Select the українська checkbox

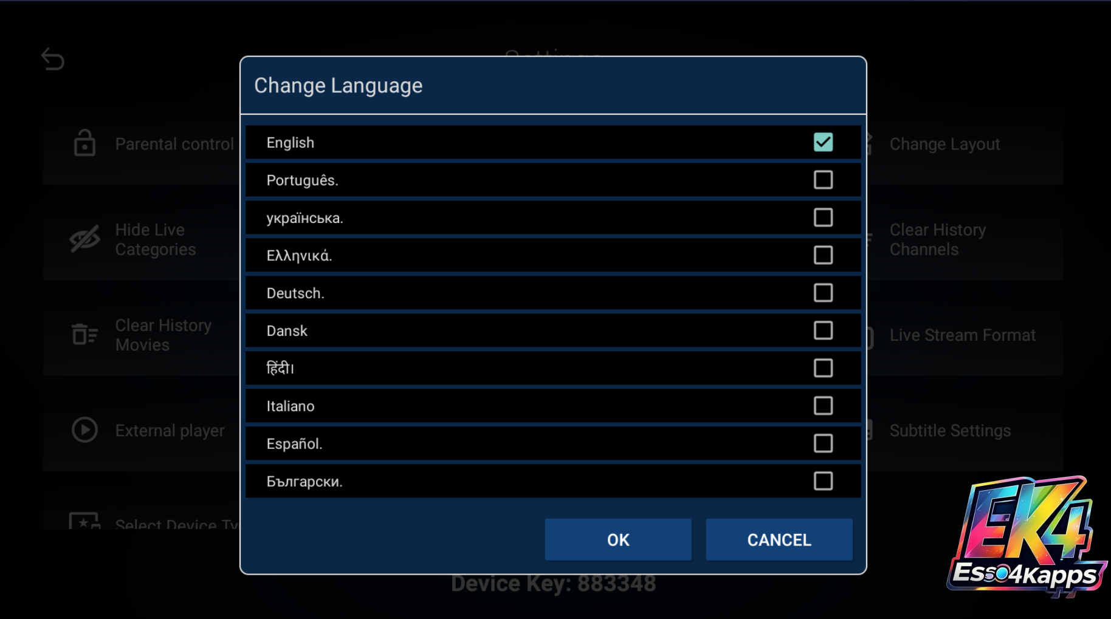(x=823, y=217)
